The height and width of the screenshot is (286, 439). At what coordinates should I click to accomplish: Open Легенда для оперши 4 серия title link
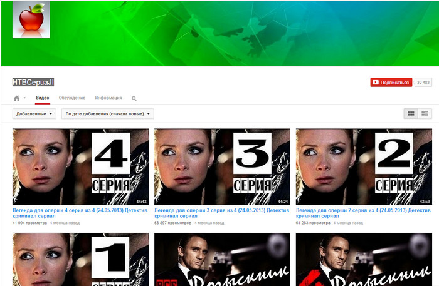[x=80, y=213]
